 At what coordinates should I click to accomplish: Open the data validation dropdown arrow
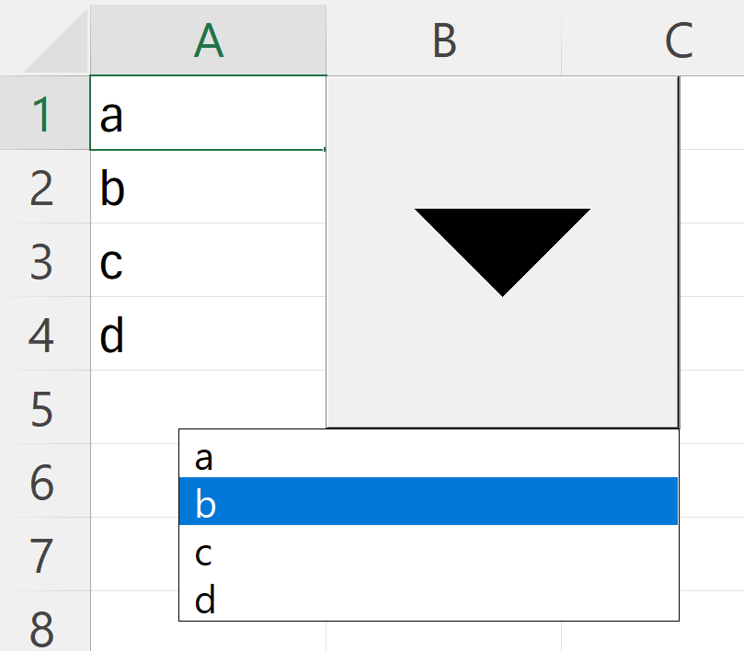502,251
